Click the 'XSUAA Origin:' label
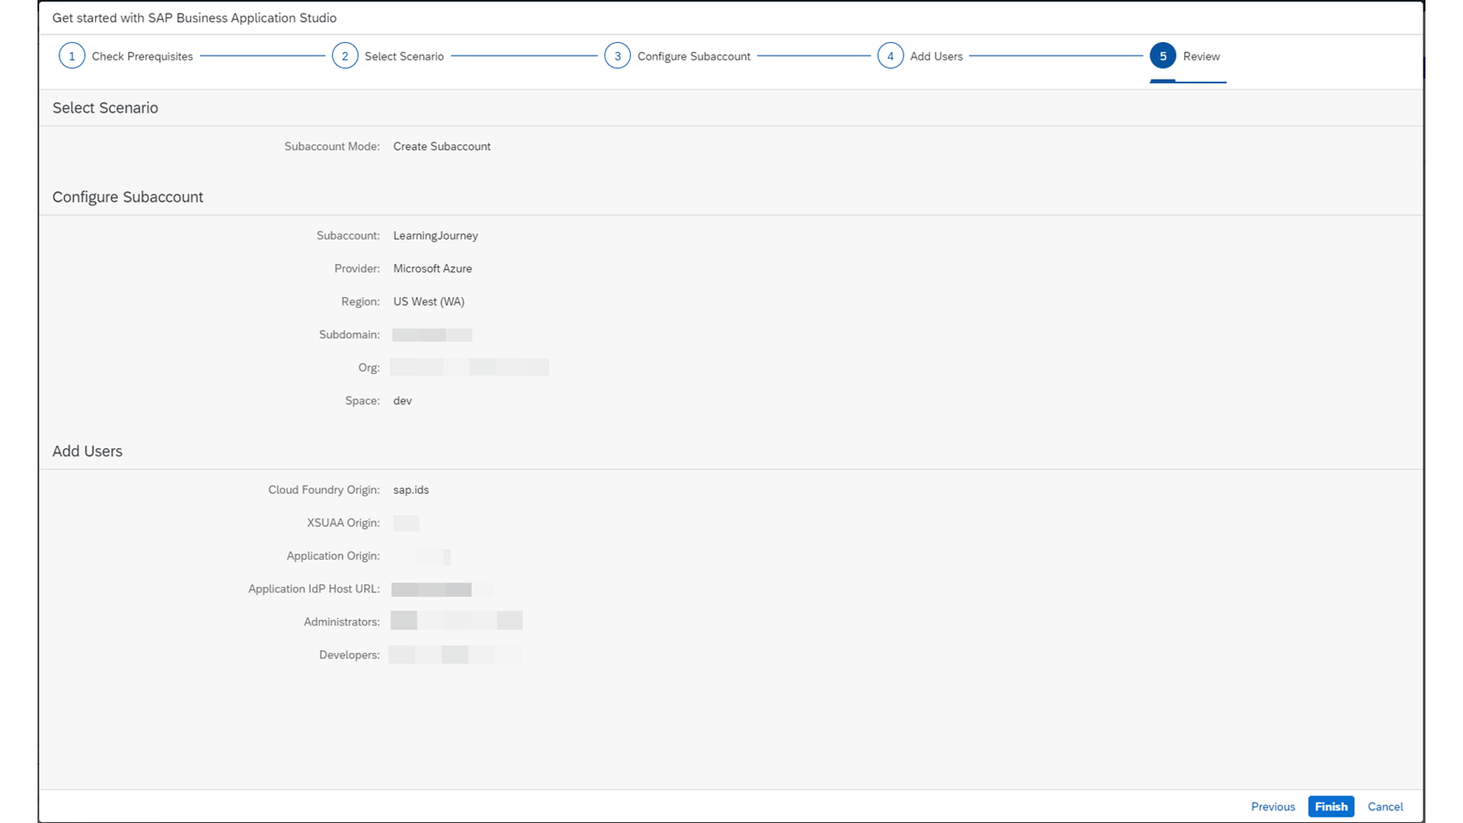1463x823 pixels. (343, 523)
